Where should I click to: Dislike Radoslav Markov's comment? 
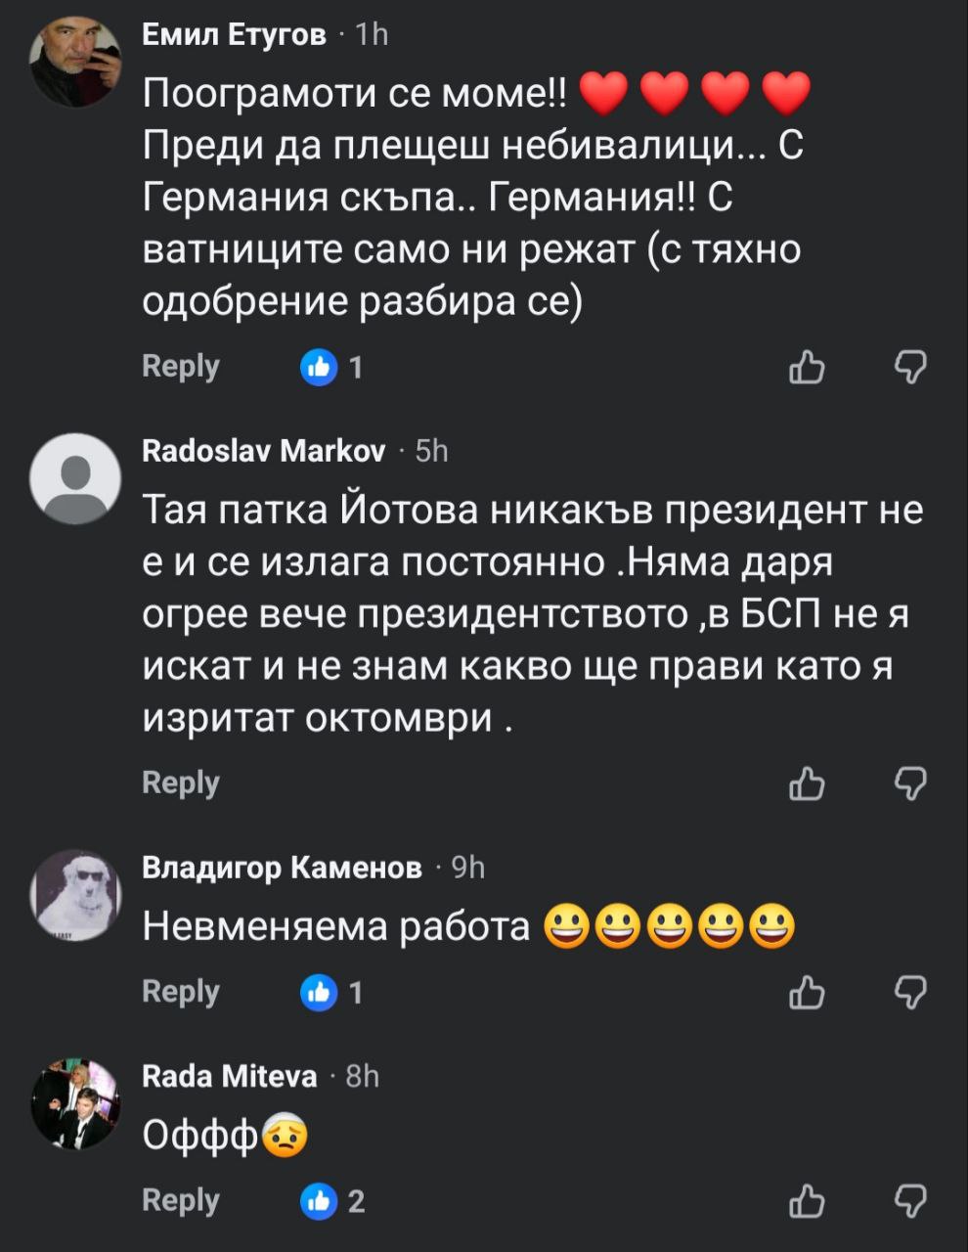point(910,783)
